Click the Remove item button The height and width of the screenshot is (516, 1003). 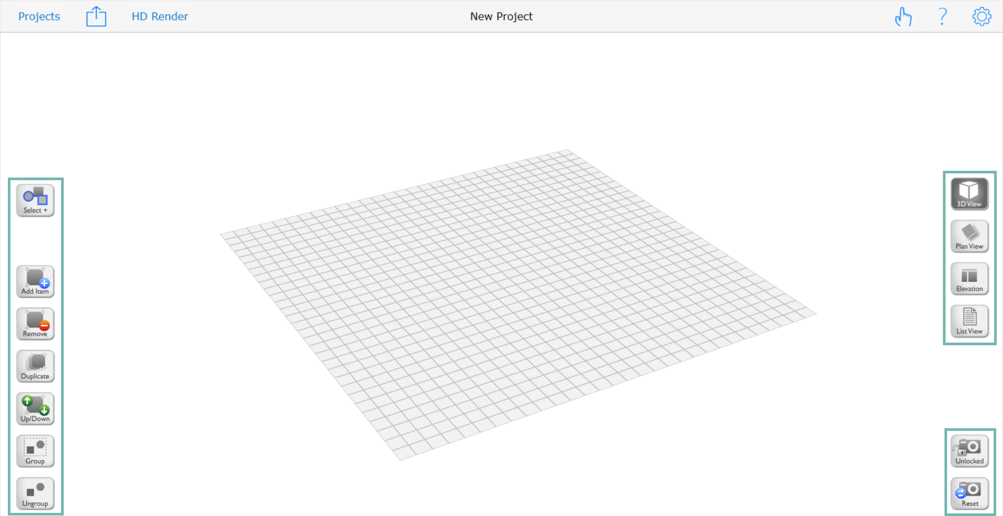click(35, 324)
